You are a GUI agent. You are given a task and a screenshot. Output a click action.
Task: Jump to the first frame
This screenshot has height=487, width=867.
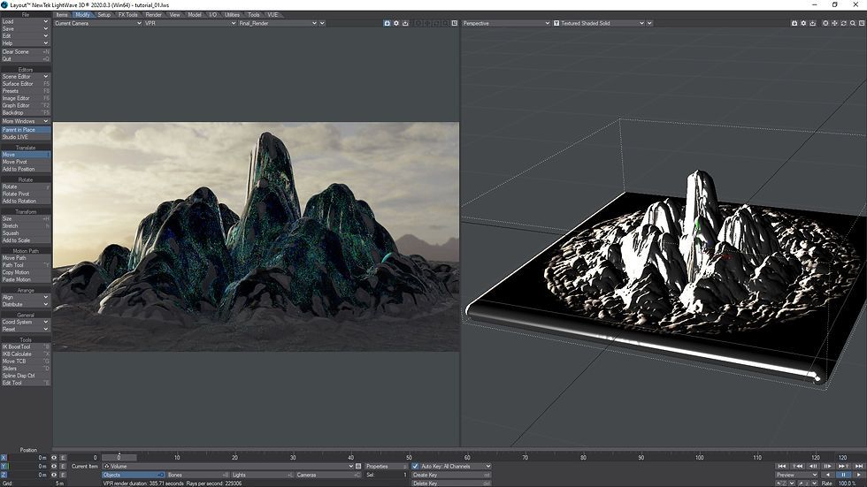[782, 466]
